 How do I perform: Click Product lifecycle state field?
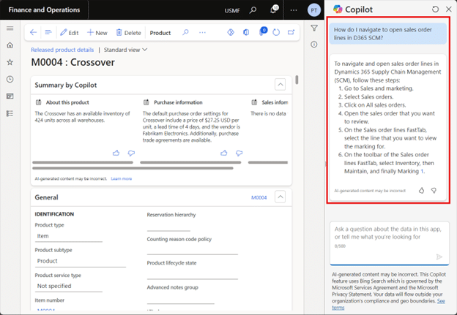(x=193, y=273)
